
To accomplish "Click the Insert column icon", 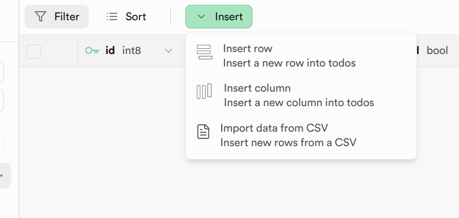I will 204,92.
